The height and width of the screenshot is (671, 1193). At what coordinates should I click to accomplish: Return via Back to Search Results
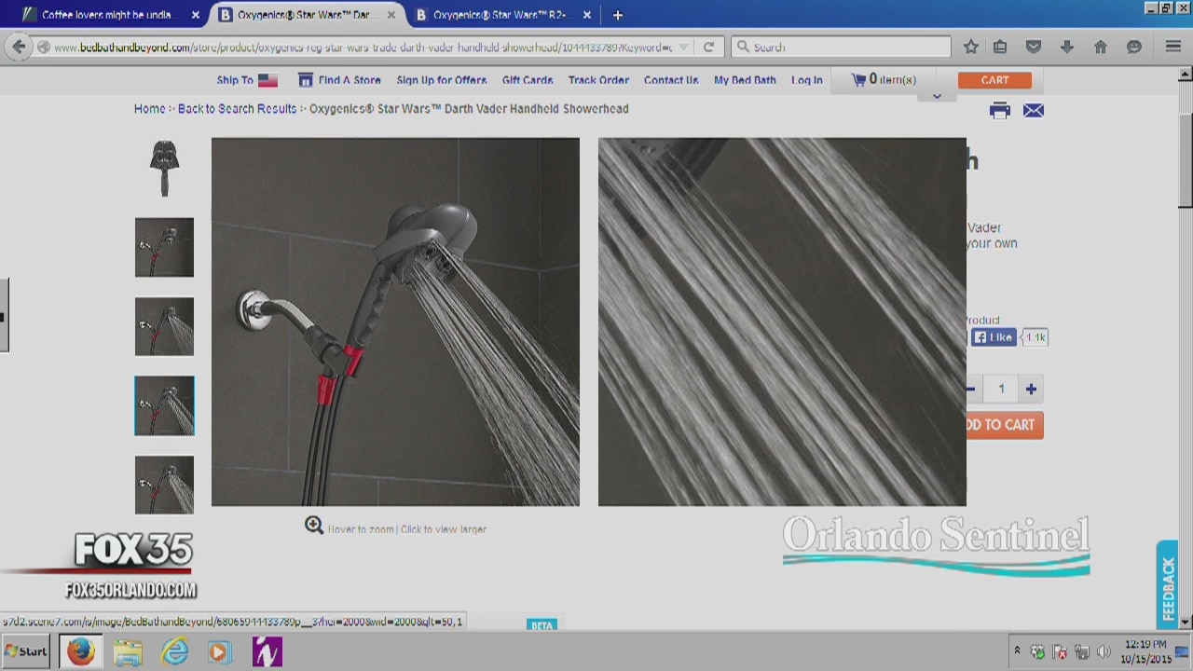tap(237, 109)
